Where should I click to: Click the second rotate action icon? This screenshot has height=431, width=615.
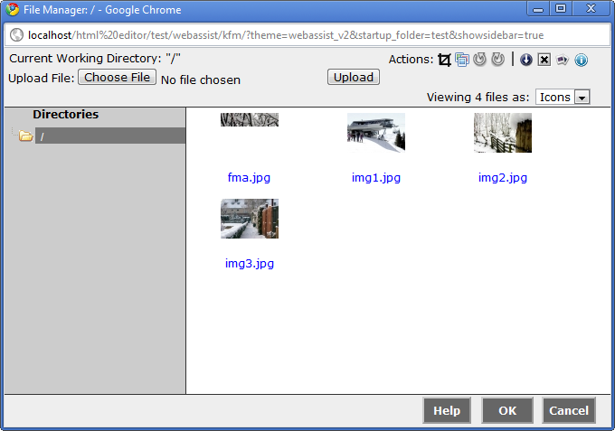coord(497,60)
